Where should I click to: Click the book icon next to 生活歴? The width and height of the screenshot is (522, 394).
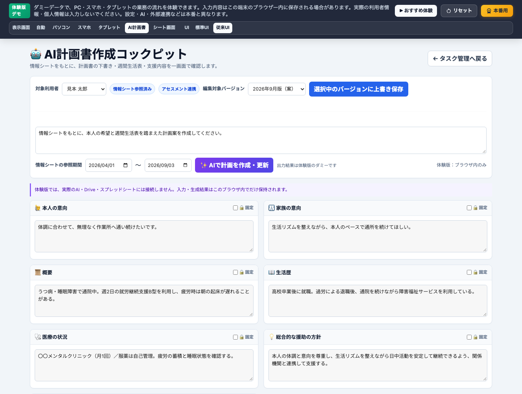(271, 272)
